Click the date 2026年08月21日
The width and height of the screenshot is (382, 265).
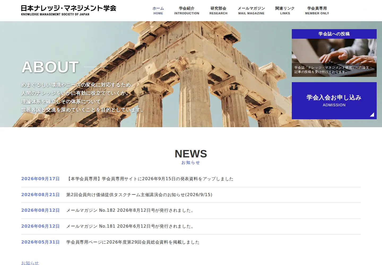point(41,195)
